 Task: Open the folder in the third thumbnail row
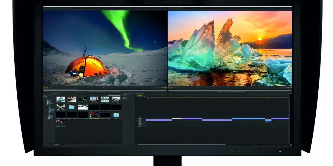116,115
